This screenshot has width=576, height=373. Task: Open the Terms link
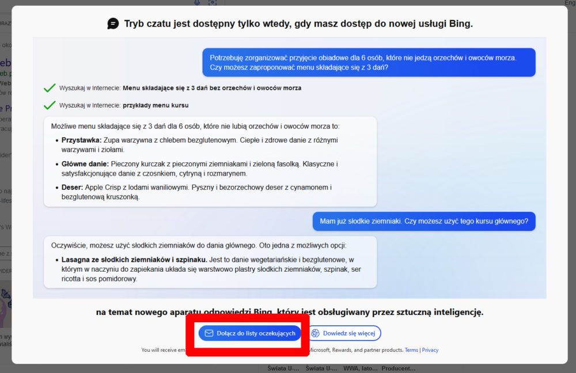tap(411, 350)
